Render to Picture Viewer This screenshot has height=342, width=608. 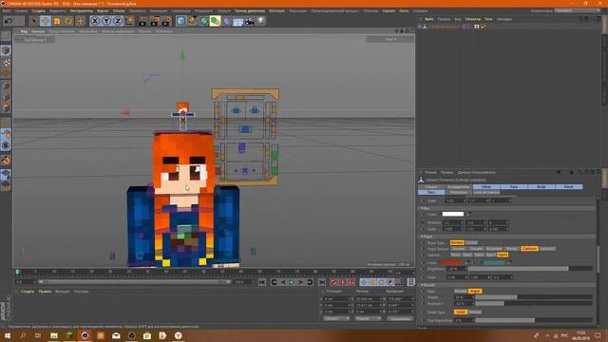(x=155, y=21)
